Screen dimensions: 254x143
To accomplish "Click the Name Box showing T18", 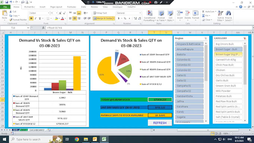I will click(13, 28).
